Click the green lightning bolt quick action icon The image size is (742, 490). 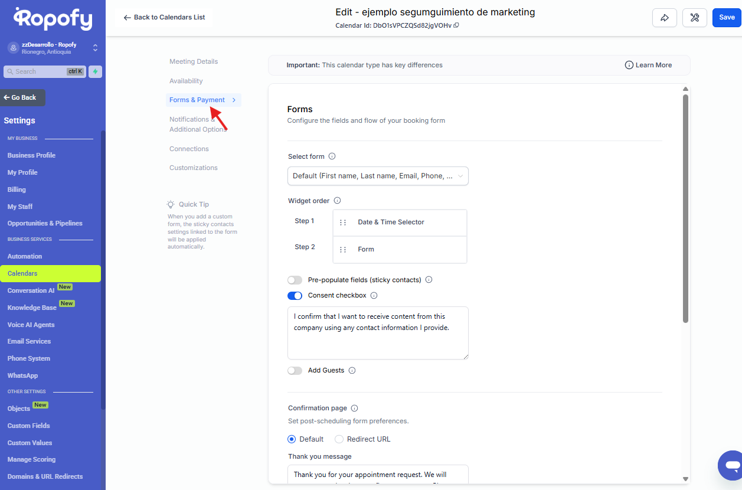[x=95, y=71]
